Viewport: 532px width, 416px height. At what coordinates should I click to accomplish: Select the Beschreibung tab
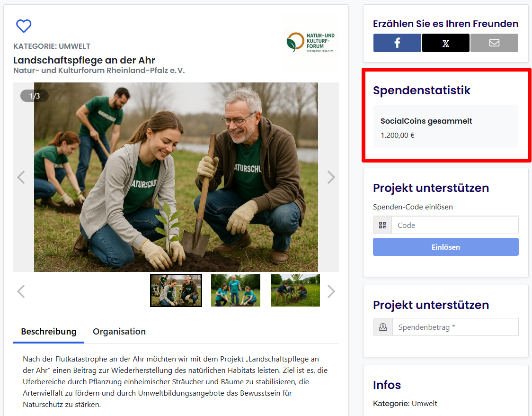pos(49,332)
